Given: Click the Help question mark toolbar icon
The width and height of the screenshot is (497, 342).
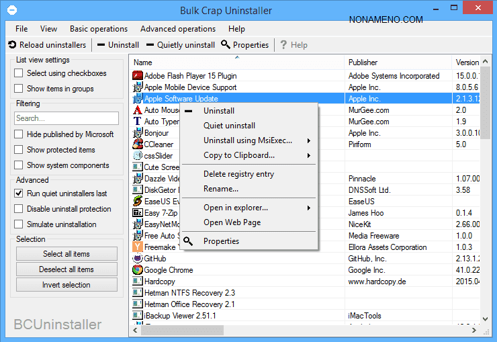Looking at the screenshot, I should [283, 45].
